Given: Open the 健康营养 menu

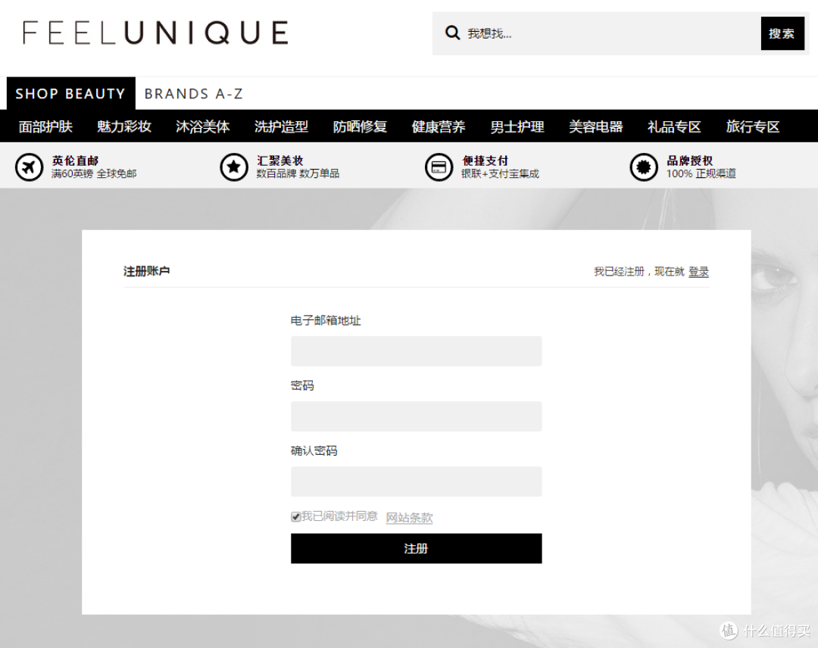Looking at the screenshot, I should pyautogui.click(x=439, y=126).
